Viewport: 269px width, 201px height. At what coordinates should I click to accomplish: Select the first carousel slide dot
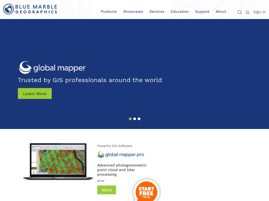[x=130, y=119]
